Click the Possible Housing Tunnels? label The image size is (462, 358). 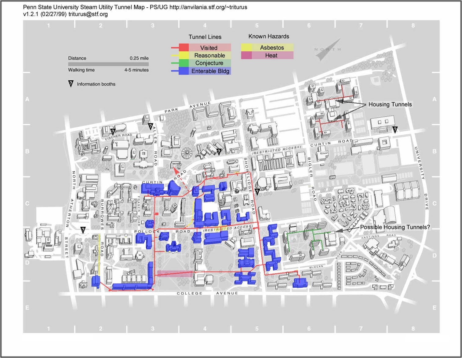coord(395,227)
